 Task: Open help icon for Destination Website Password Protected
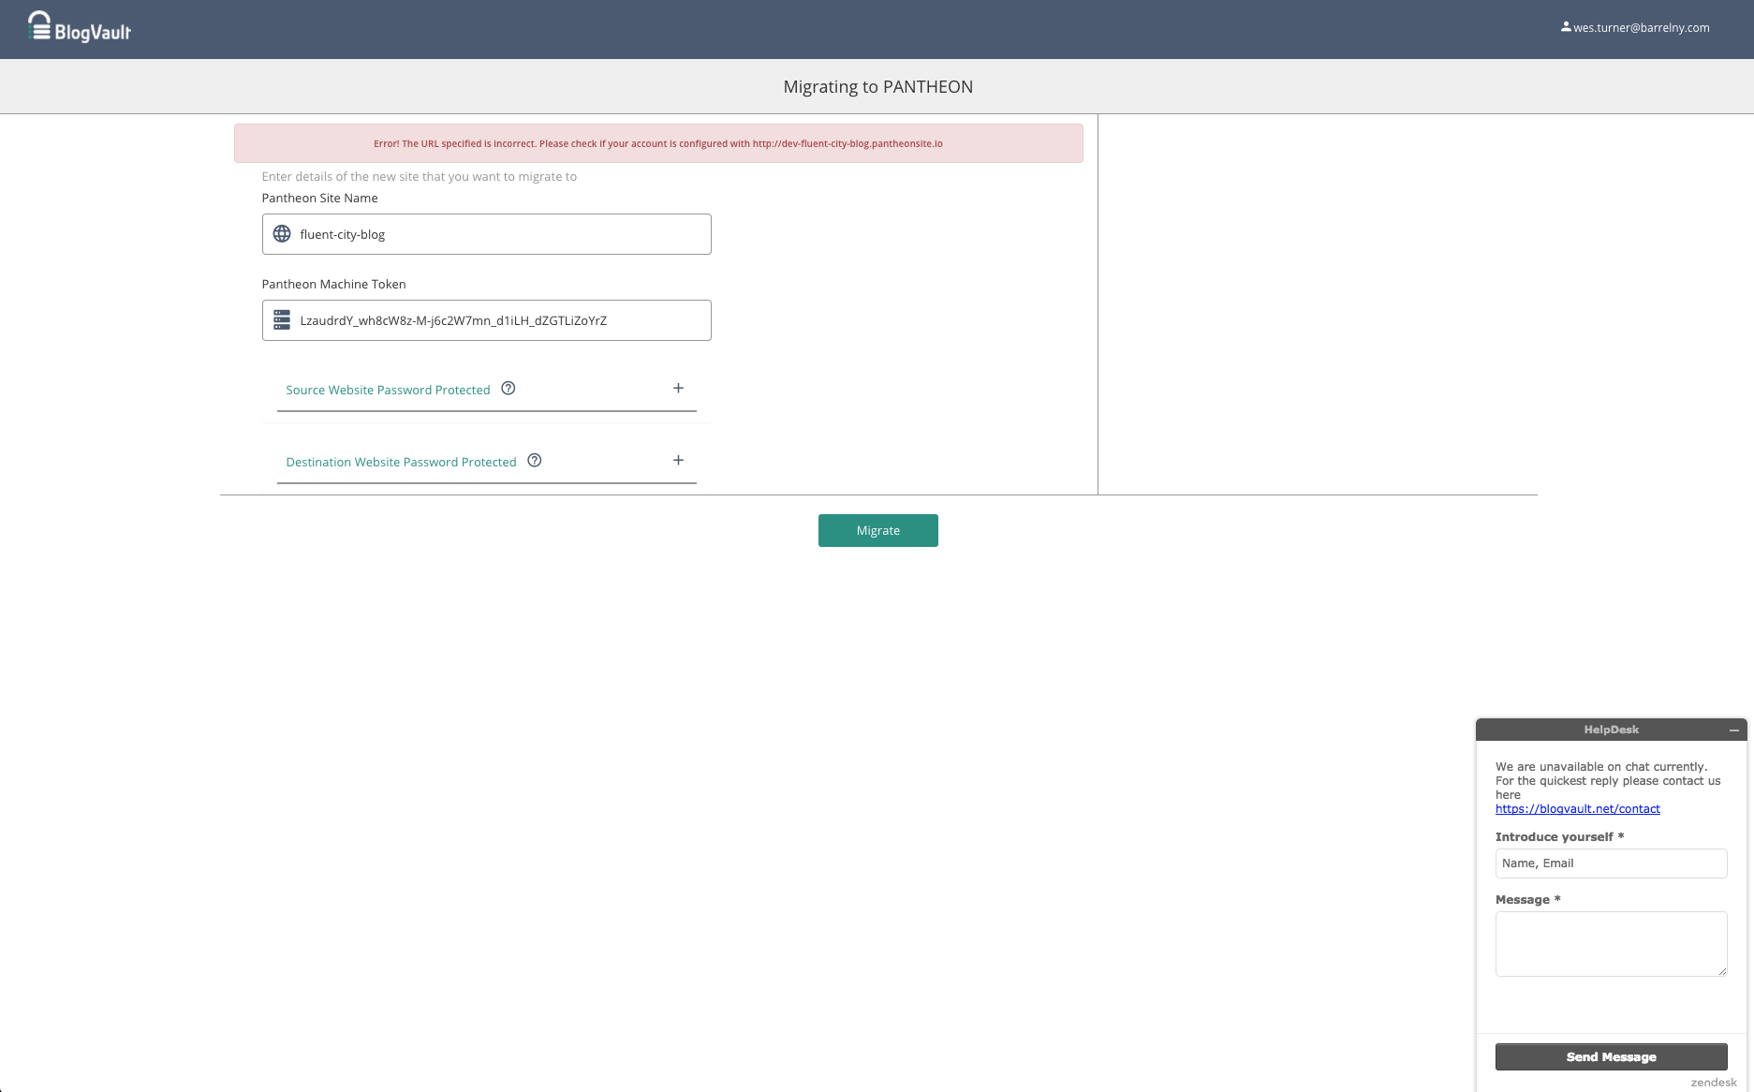[535, 461]
